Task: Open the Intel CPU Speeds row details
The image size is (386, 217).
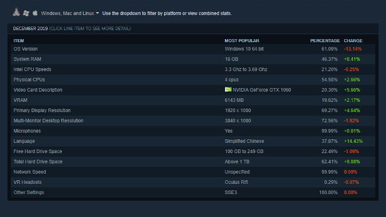Action: tap(193, 70)
